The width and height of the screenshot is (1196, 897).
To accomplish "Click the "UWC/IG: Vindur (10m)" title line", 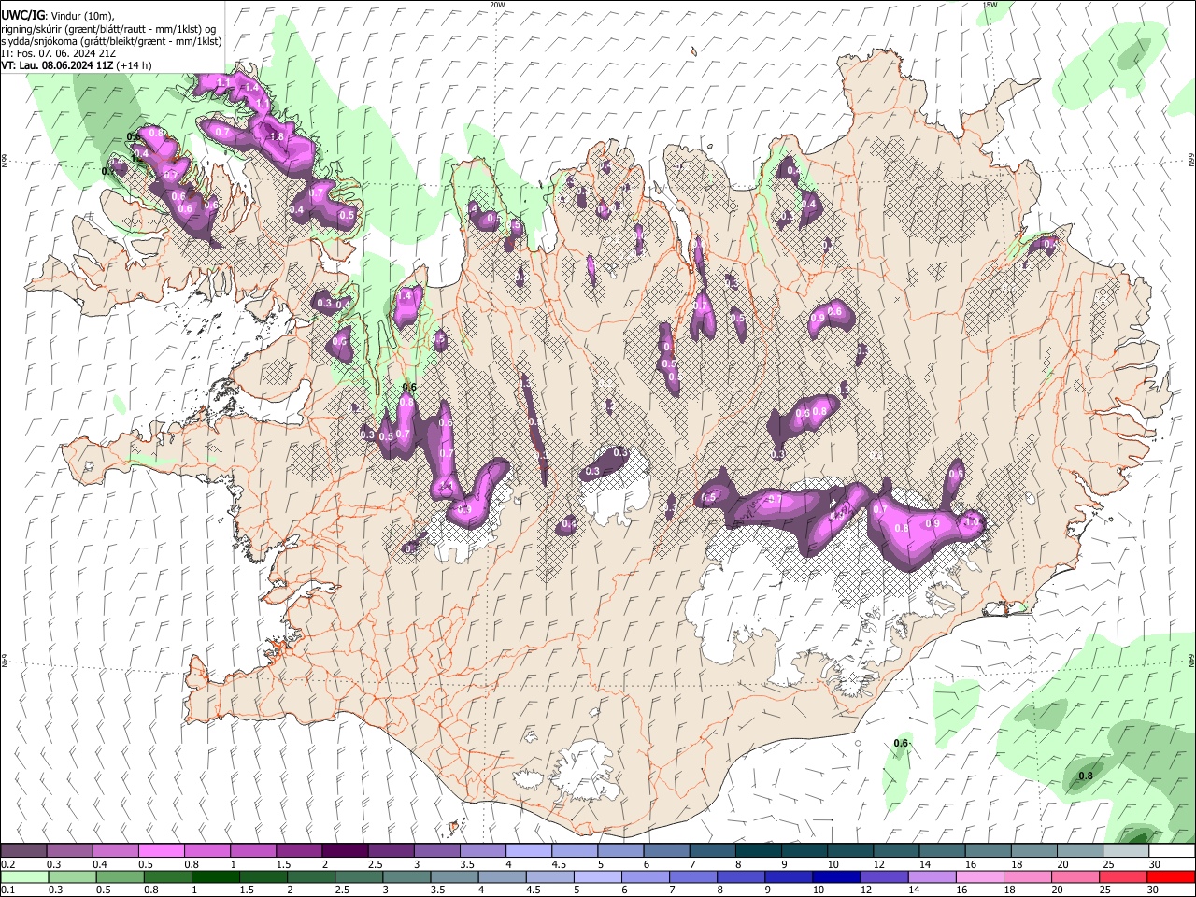I will [x=57, y=16].
